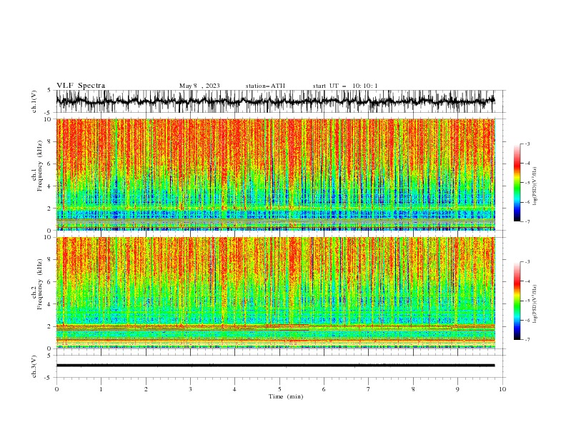Click the ch.2 frequency tick label "8"

(x=49, y=260)
